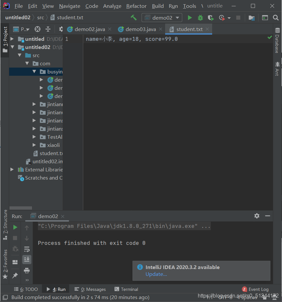Open the Project view dropdown

click(x=21, y=29)
